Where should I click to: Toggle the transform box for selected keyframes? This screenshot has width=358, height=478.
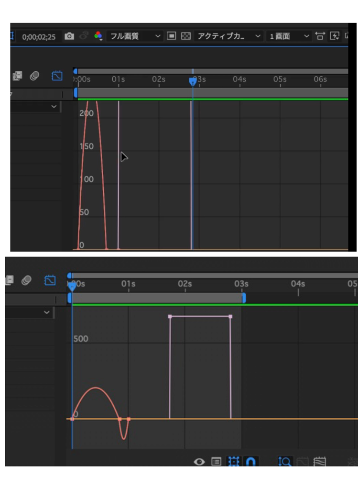point(233,462)
